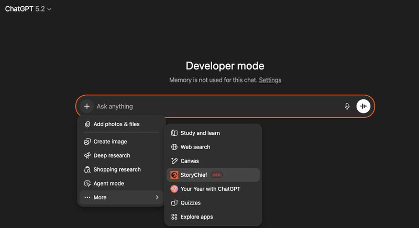The height and width of the screenshot is (228, 419).
Task: Click the Deep research telescope icon
Action: click(x=87, y=155)
